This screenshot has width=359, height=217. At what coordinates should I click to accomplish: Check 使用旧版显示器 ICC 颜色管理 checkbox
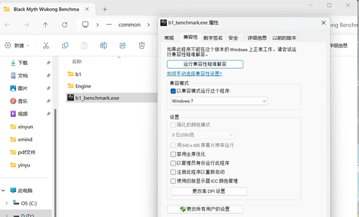click(x=173, y=181)
